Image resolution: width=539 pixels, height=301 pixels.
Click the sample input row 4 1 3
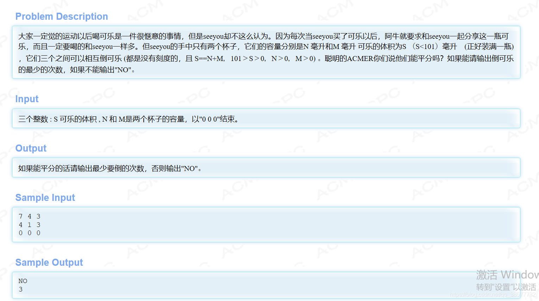click(30, 225)
